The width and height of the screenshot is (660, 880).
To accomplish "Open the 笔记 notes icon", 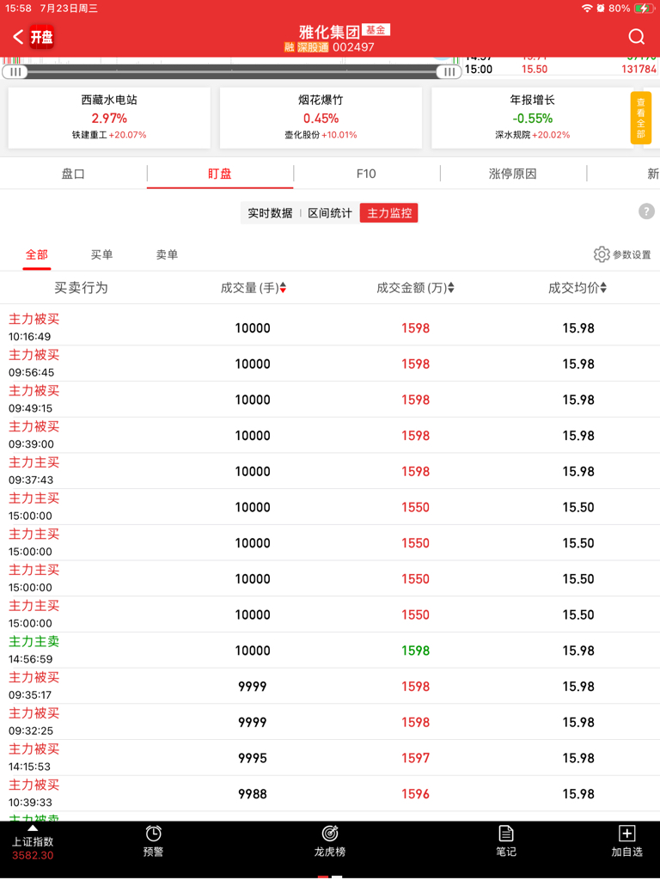I will [506, 834].
